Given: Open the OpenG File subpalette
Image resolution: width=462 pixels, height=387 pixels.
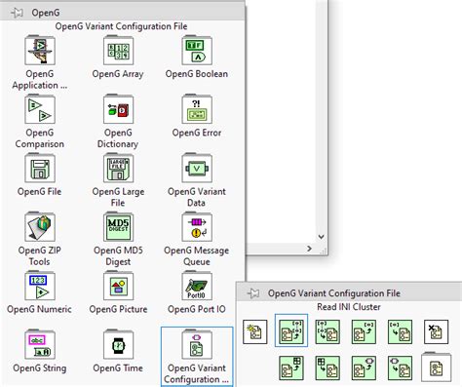Looking at the screenshot, I should (x=40, y=169).
